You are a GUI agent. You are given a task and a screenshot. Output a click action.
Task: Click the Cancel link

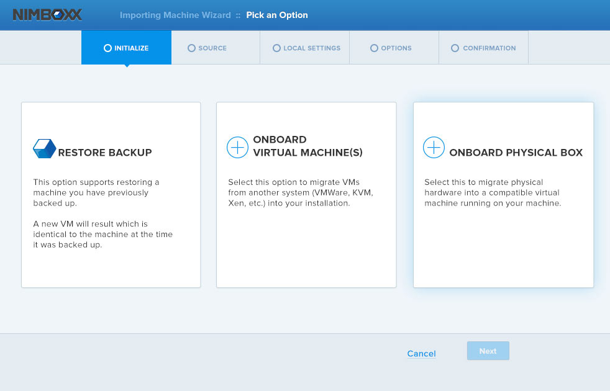[421, 354]
